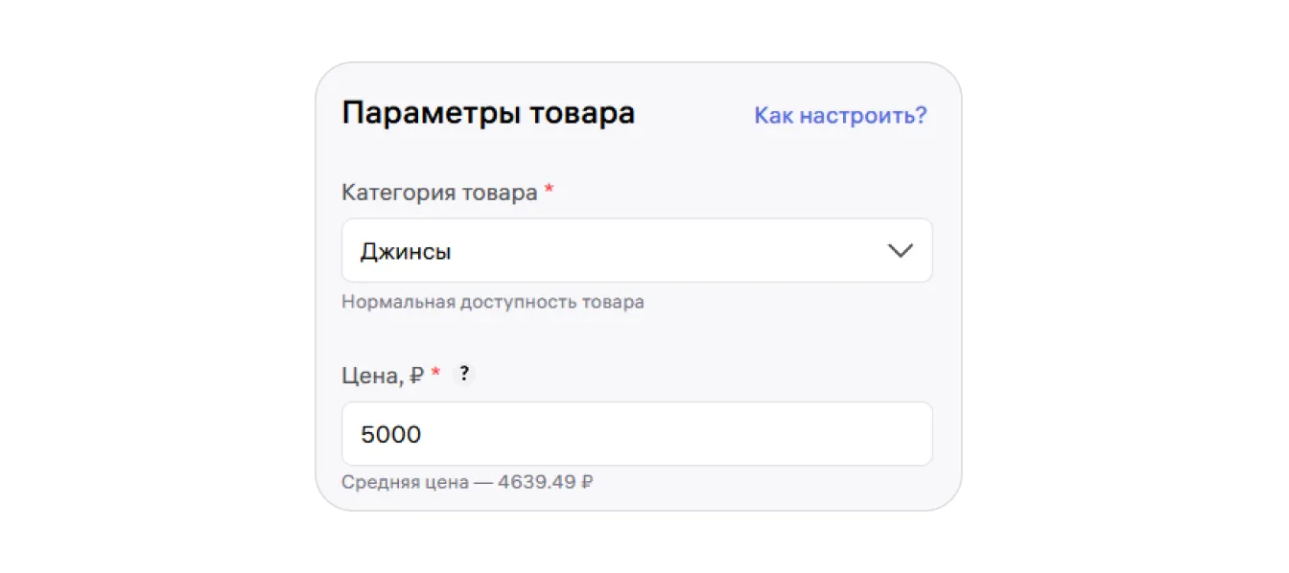Click the red asterisk next to Категория товара
Screen dimensions: 1289x573
coord(549,190)
